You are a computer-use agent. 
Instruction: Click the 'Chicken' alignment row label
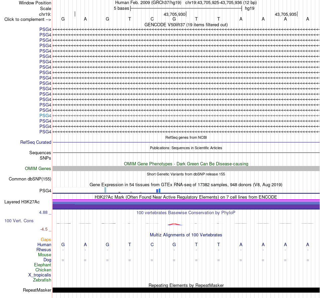pyautogui.click(x=43, y=270)
